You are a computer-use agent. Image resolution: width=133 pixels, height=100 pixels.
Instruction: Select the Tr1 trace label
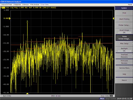[3, 7]
